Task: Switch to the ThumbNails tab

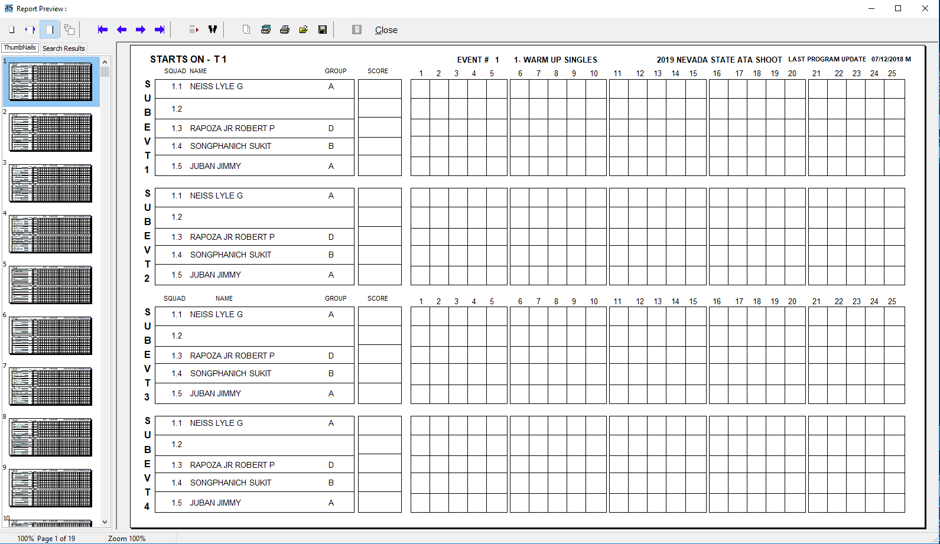Action: 20,47
